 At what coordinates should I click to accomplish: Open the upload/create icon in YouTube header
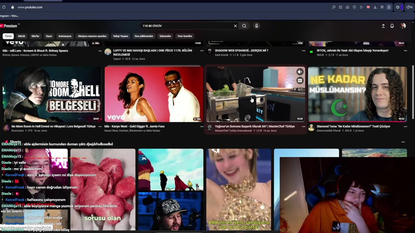coord(383,26)
